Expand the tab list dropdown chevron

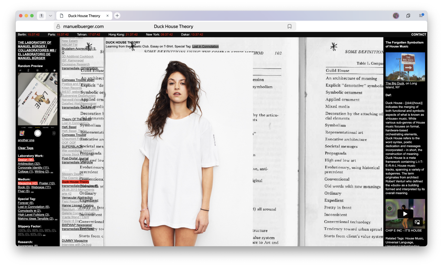click(x=50, y=16)
